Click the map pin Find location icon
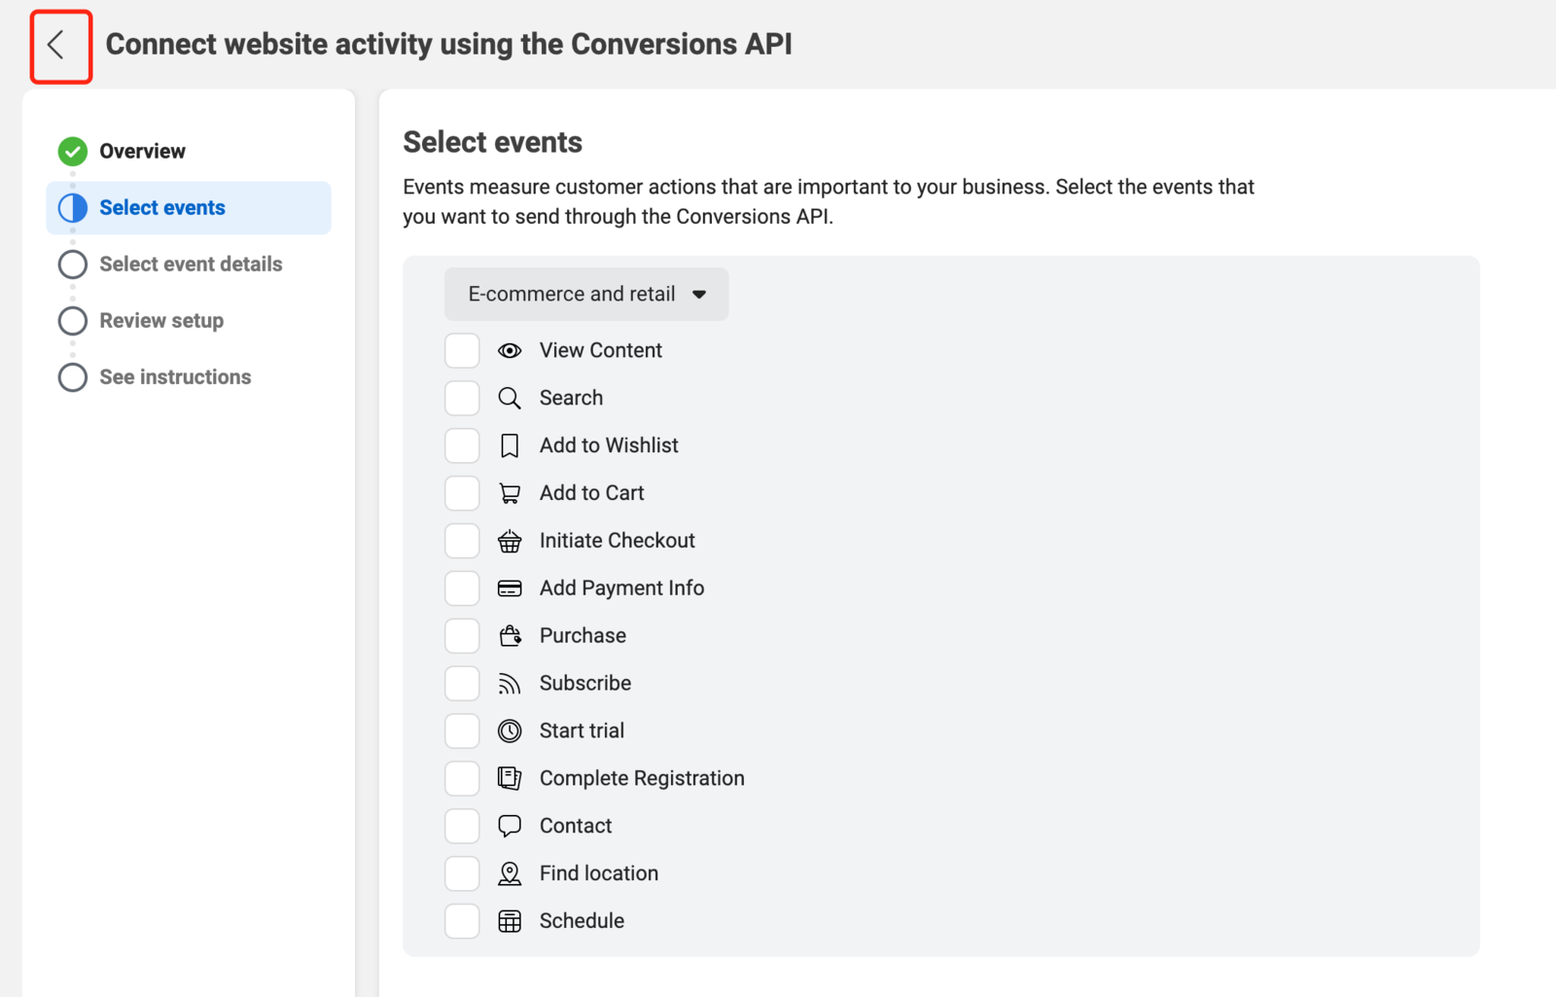1556x997 pixels. (510, 873)
